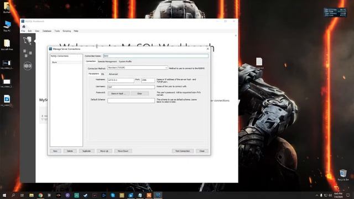Open the View menu in Workbench
354x199 pixels.
click(x=37, y=31)
